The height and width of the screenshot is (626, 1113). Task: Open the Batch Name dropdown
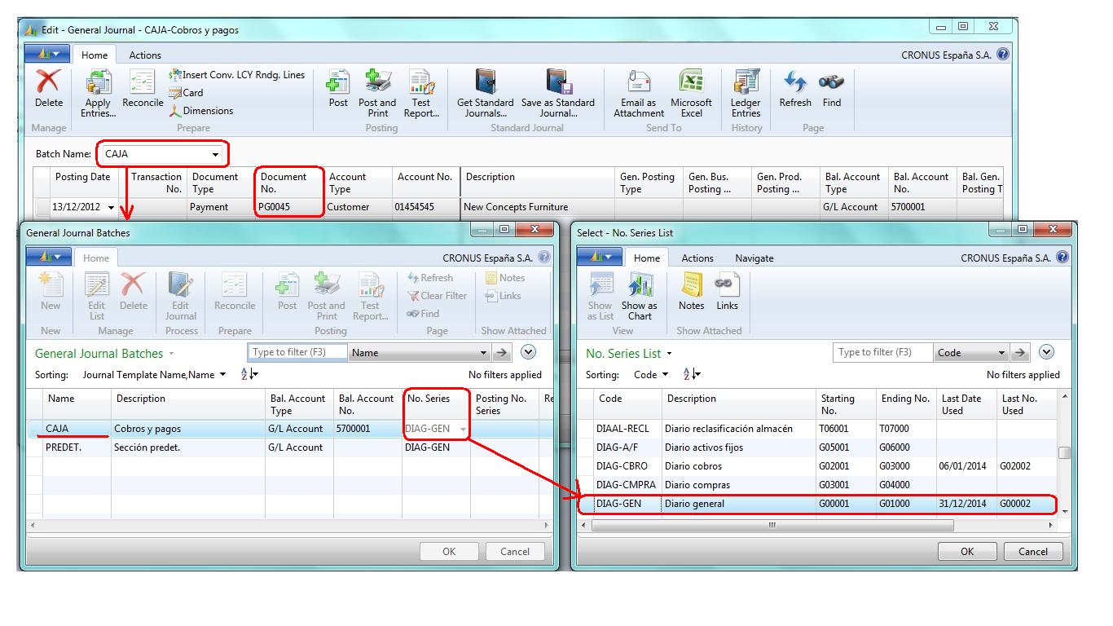tap(217, 154)
